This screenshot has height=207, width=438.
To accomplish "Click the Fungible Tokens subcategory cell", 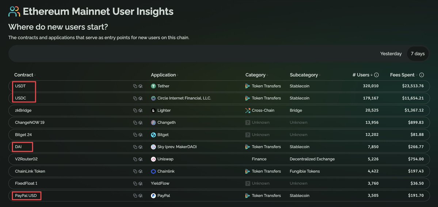I will [x=305, y=171].
